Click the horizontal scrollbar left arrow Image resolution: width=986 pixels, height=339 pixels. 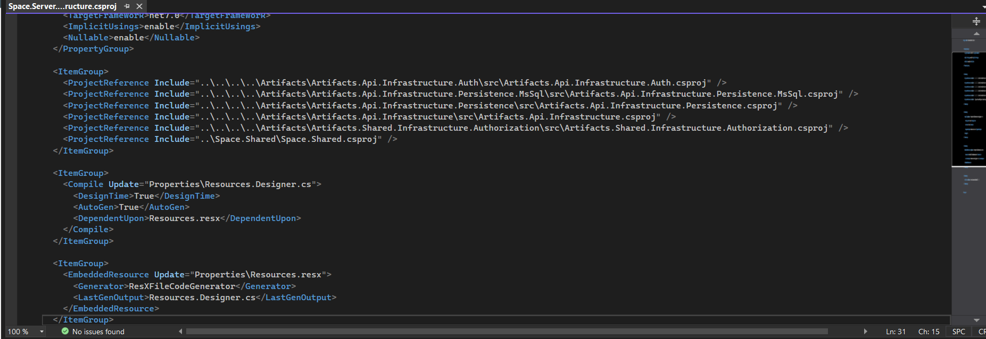[180, 332]
